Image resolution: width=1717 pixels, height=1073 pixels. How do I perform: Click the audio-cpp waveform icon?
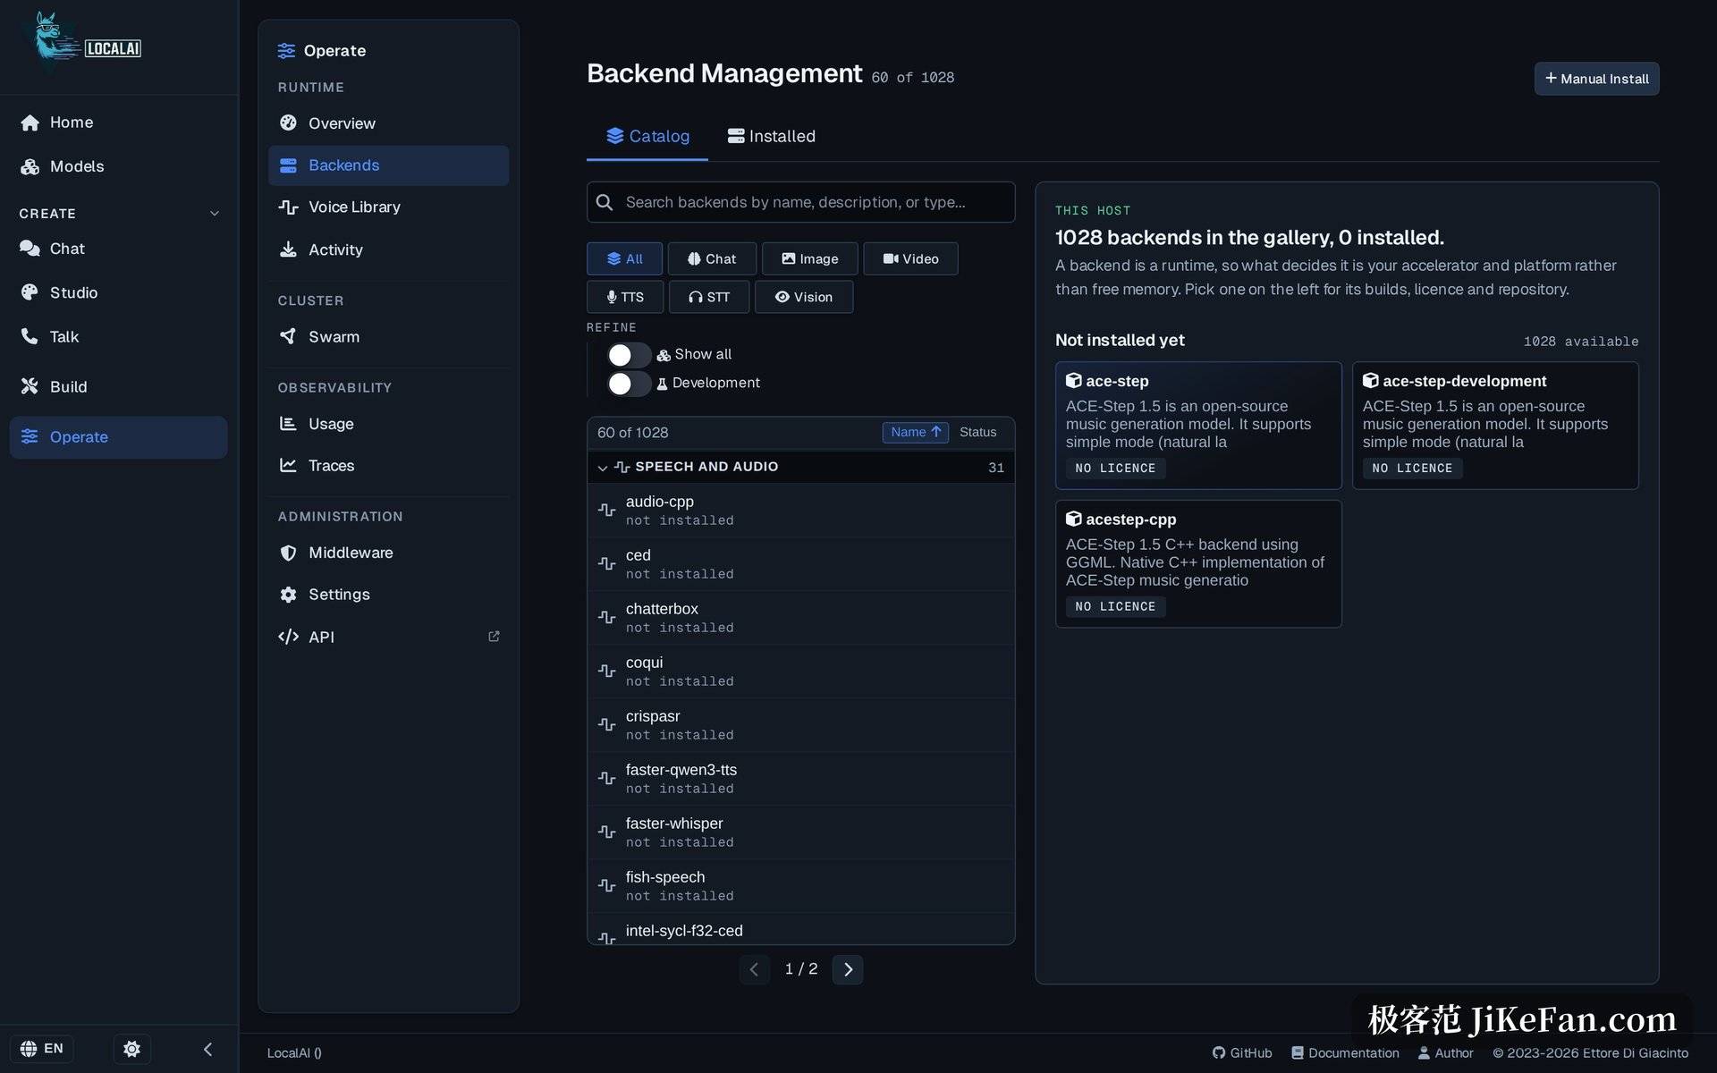(606, 510)
